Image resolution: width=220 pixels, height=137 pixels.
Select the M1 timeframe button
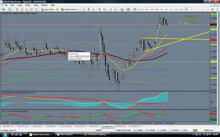tap(142, 9)
